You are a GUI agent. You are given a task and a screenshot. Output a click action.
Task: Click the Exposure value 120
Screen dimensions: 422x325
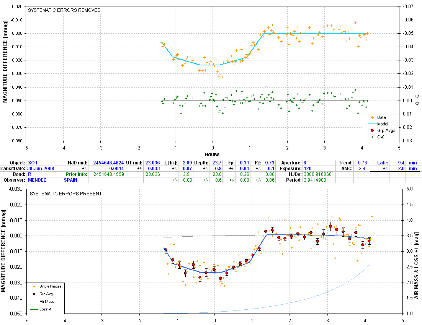pos(308,169)
